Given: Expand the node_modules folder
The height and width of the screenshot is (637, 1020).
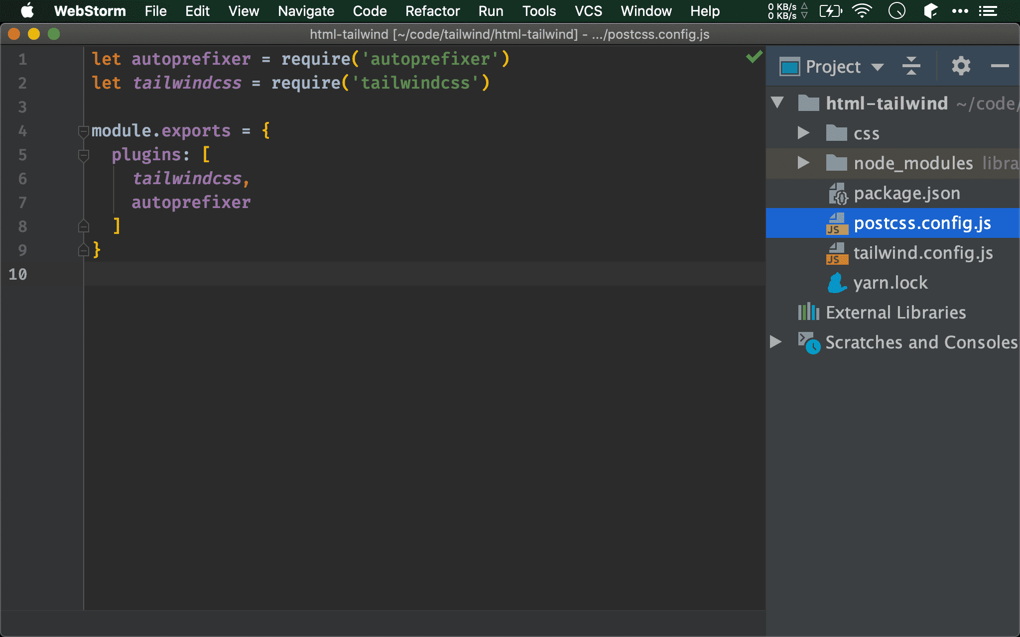Looking at the screenshot, I should 803,163.
